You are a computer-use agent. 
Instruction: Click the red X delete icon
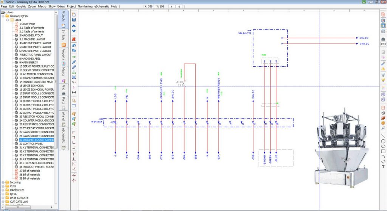click(x=74, y=39)
